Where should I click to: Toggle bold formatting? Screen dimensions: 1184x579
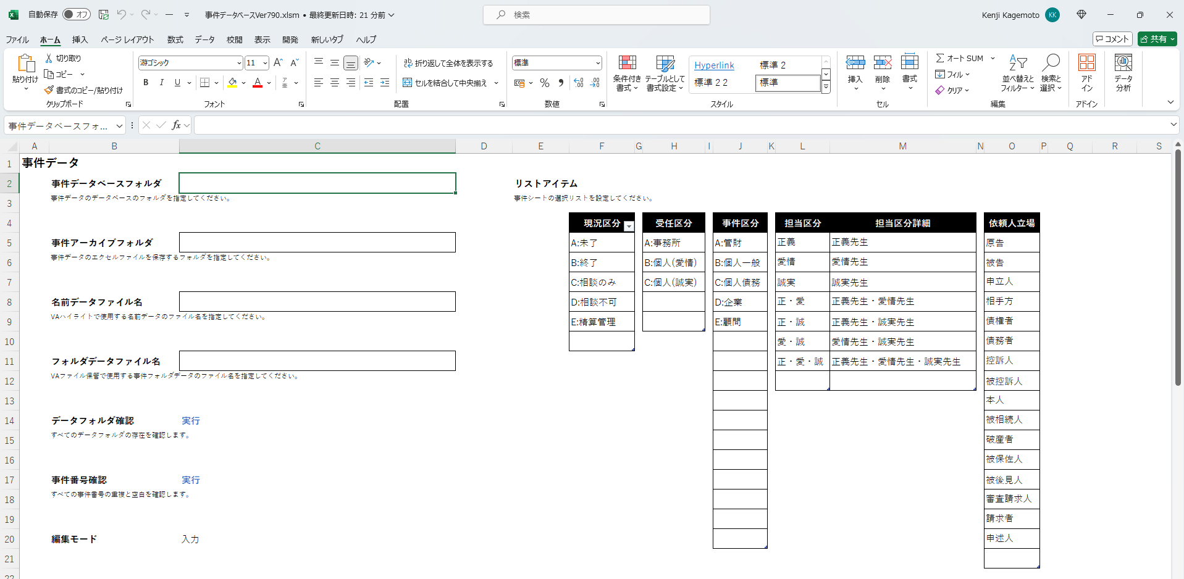(146, 83)
